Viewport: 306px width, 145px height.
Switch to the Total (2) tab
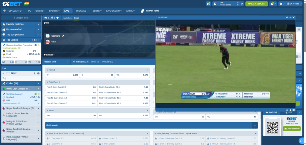(95, 61)
